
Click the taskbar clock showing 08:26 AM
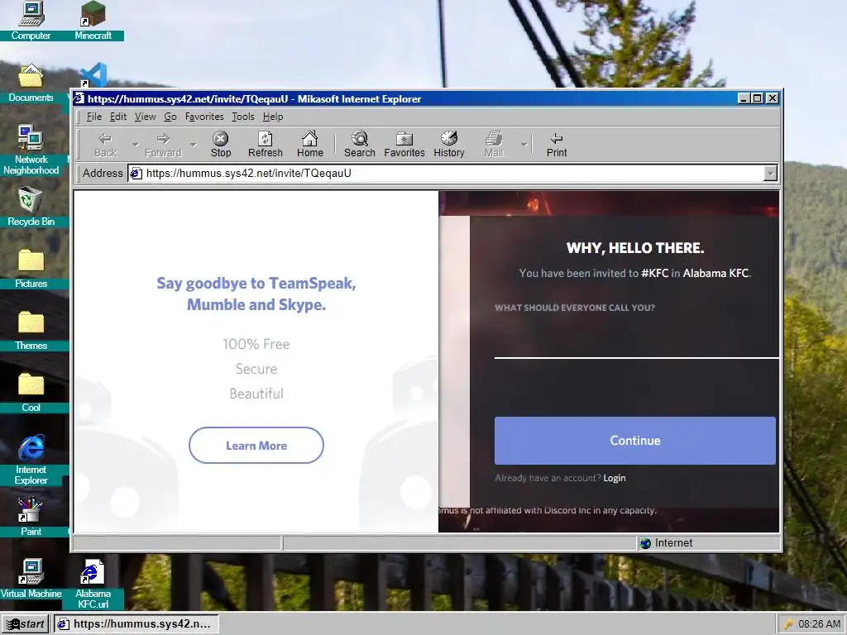point(819,624)
